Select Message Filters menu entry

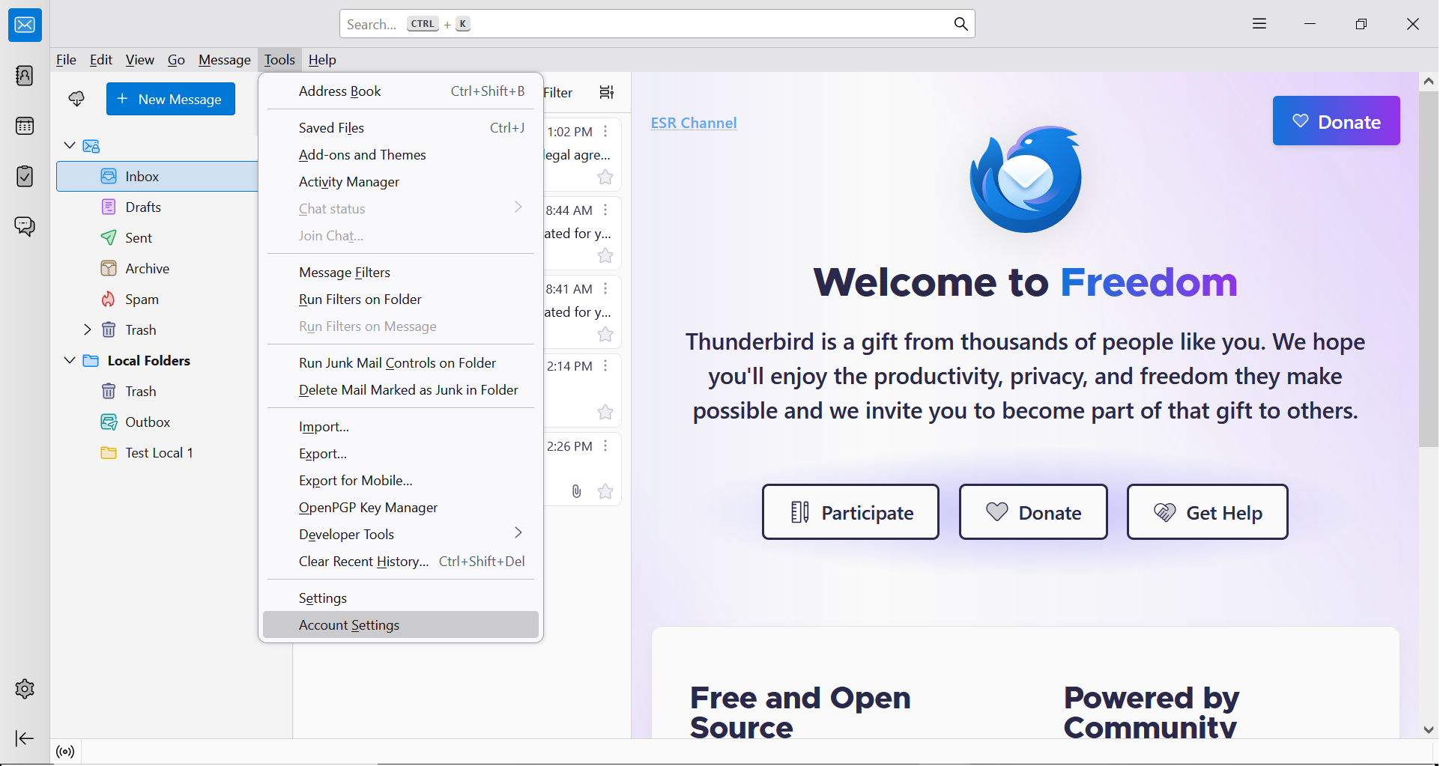click(401, 273)
